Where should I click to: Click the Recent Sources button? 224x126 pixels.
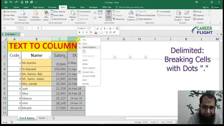[x=58, y=19]
